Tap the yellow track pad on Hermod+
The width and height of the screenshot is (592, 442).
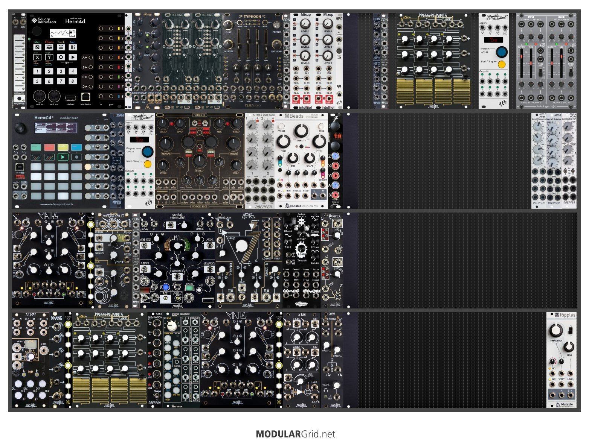tap(63, 147)
